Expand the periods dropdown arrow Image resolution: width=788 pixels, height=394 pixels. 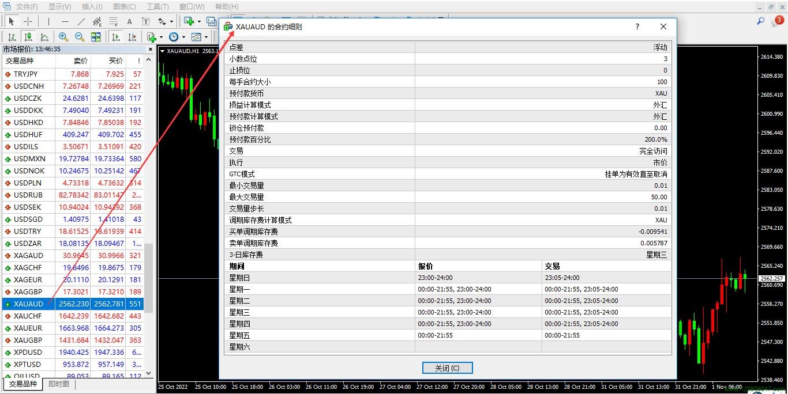pos(183,37)
